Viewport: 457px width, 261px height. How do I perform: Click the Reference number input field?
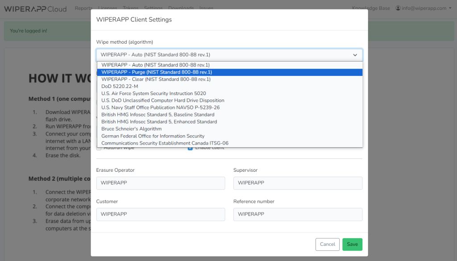tap(298, 214)
